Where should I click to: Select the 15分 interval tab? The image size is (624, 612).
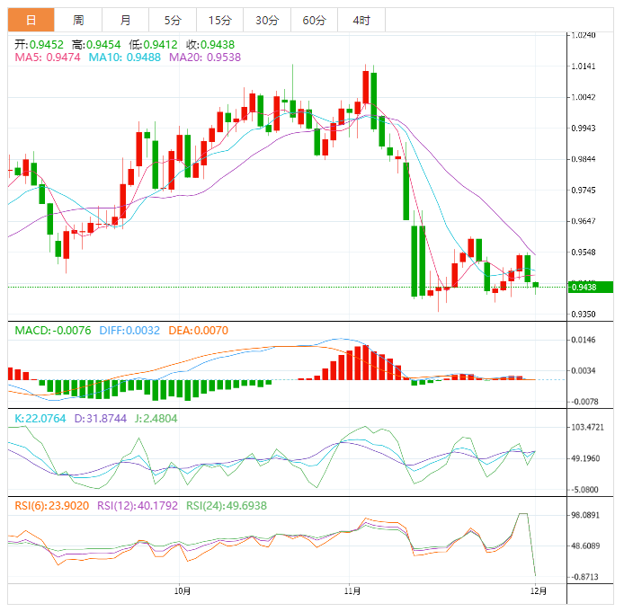[219, 20]
